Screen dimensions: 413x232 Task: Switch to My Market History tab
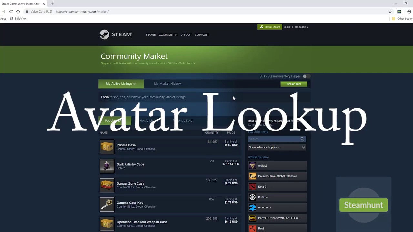167,84
